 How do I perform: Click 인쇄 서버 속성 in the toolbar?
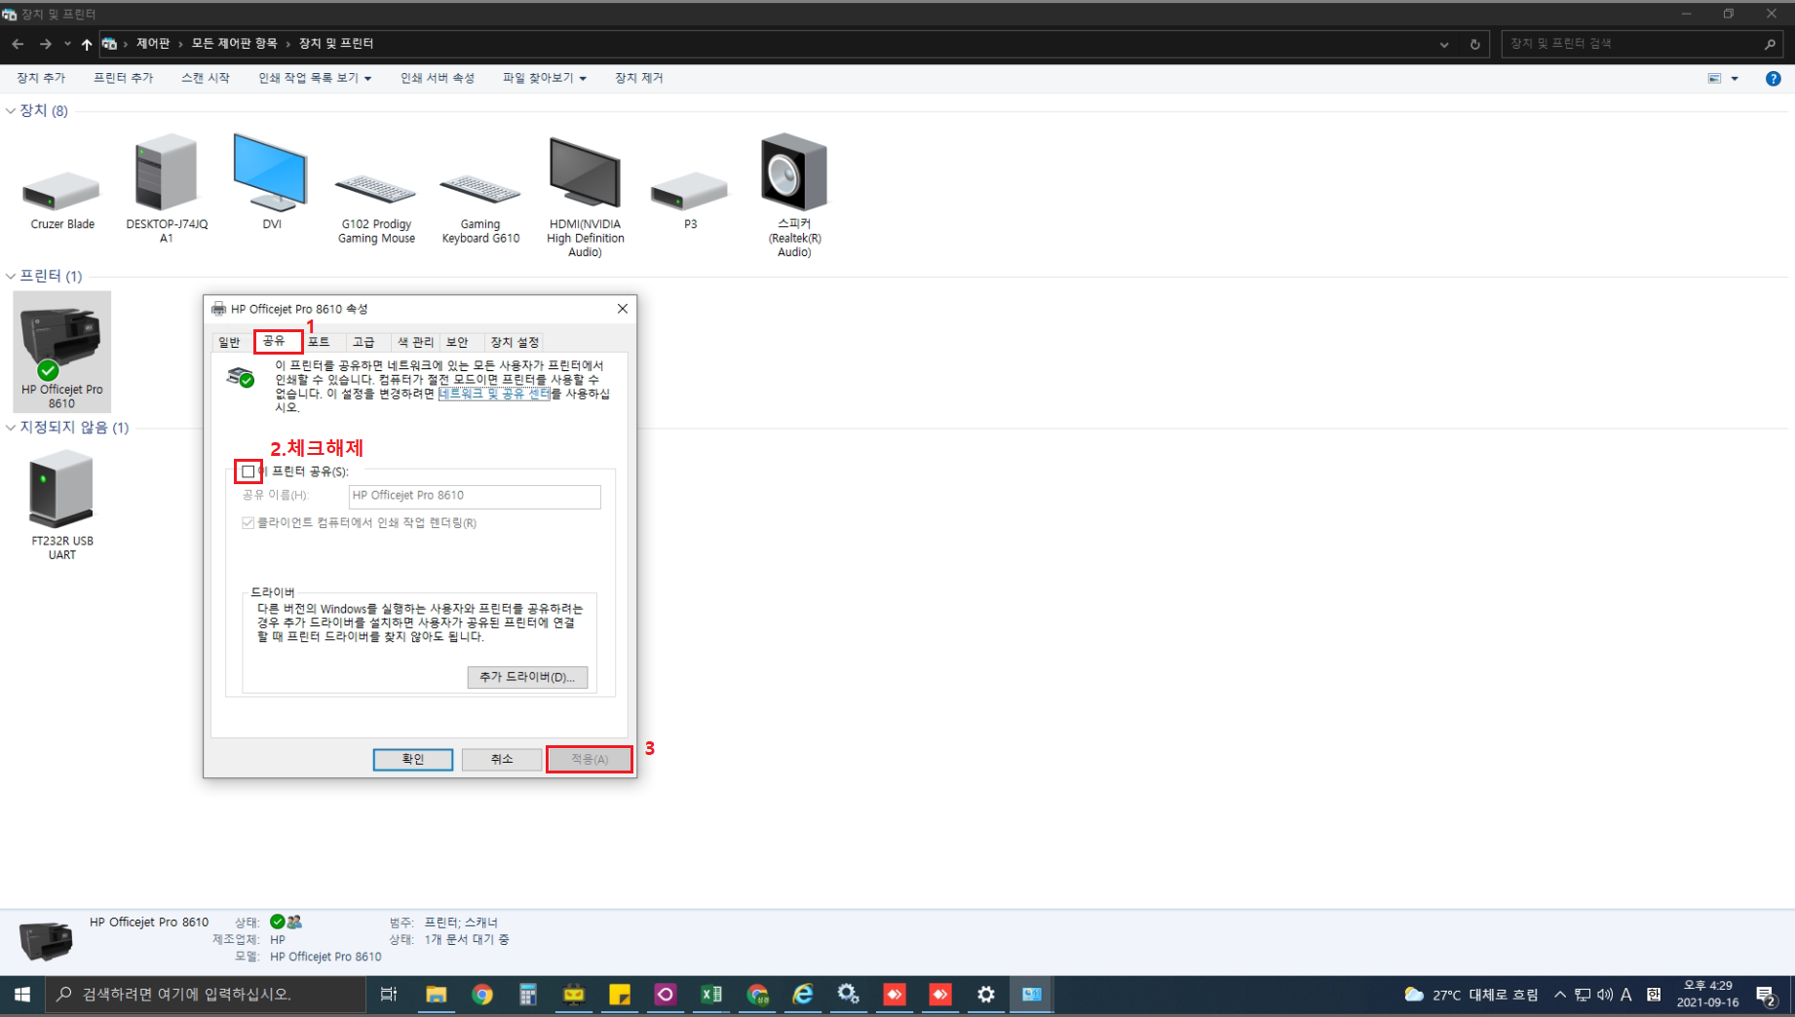438,78
